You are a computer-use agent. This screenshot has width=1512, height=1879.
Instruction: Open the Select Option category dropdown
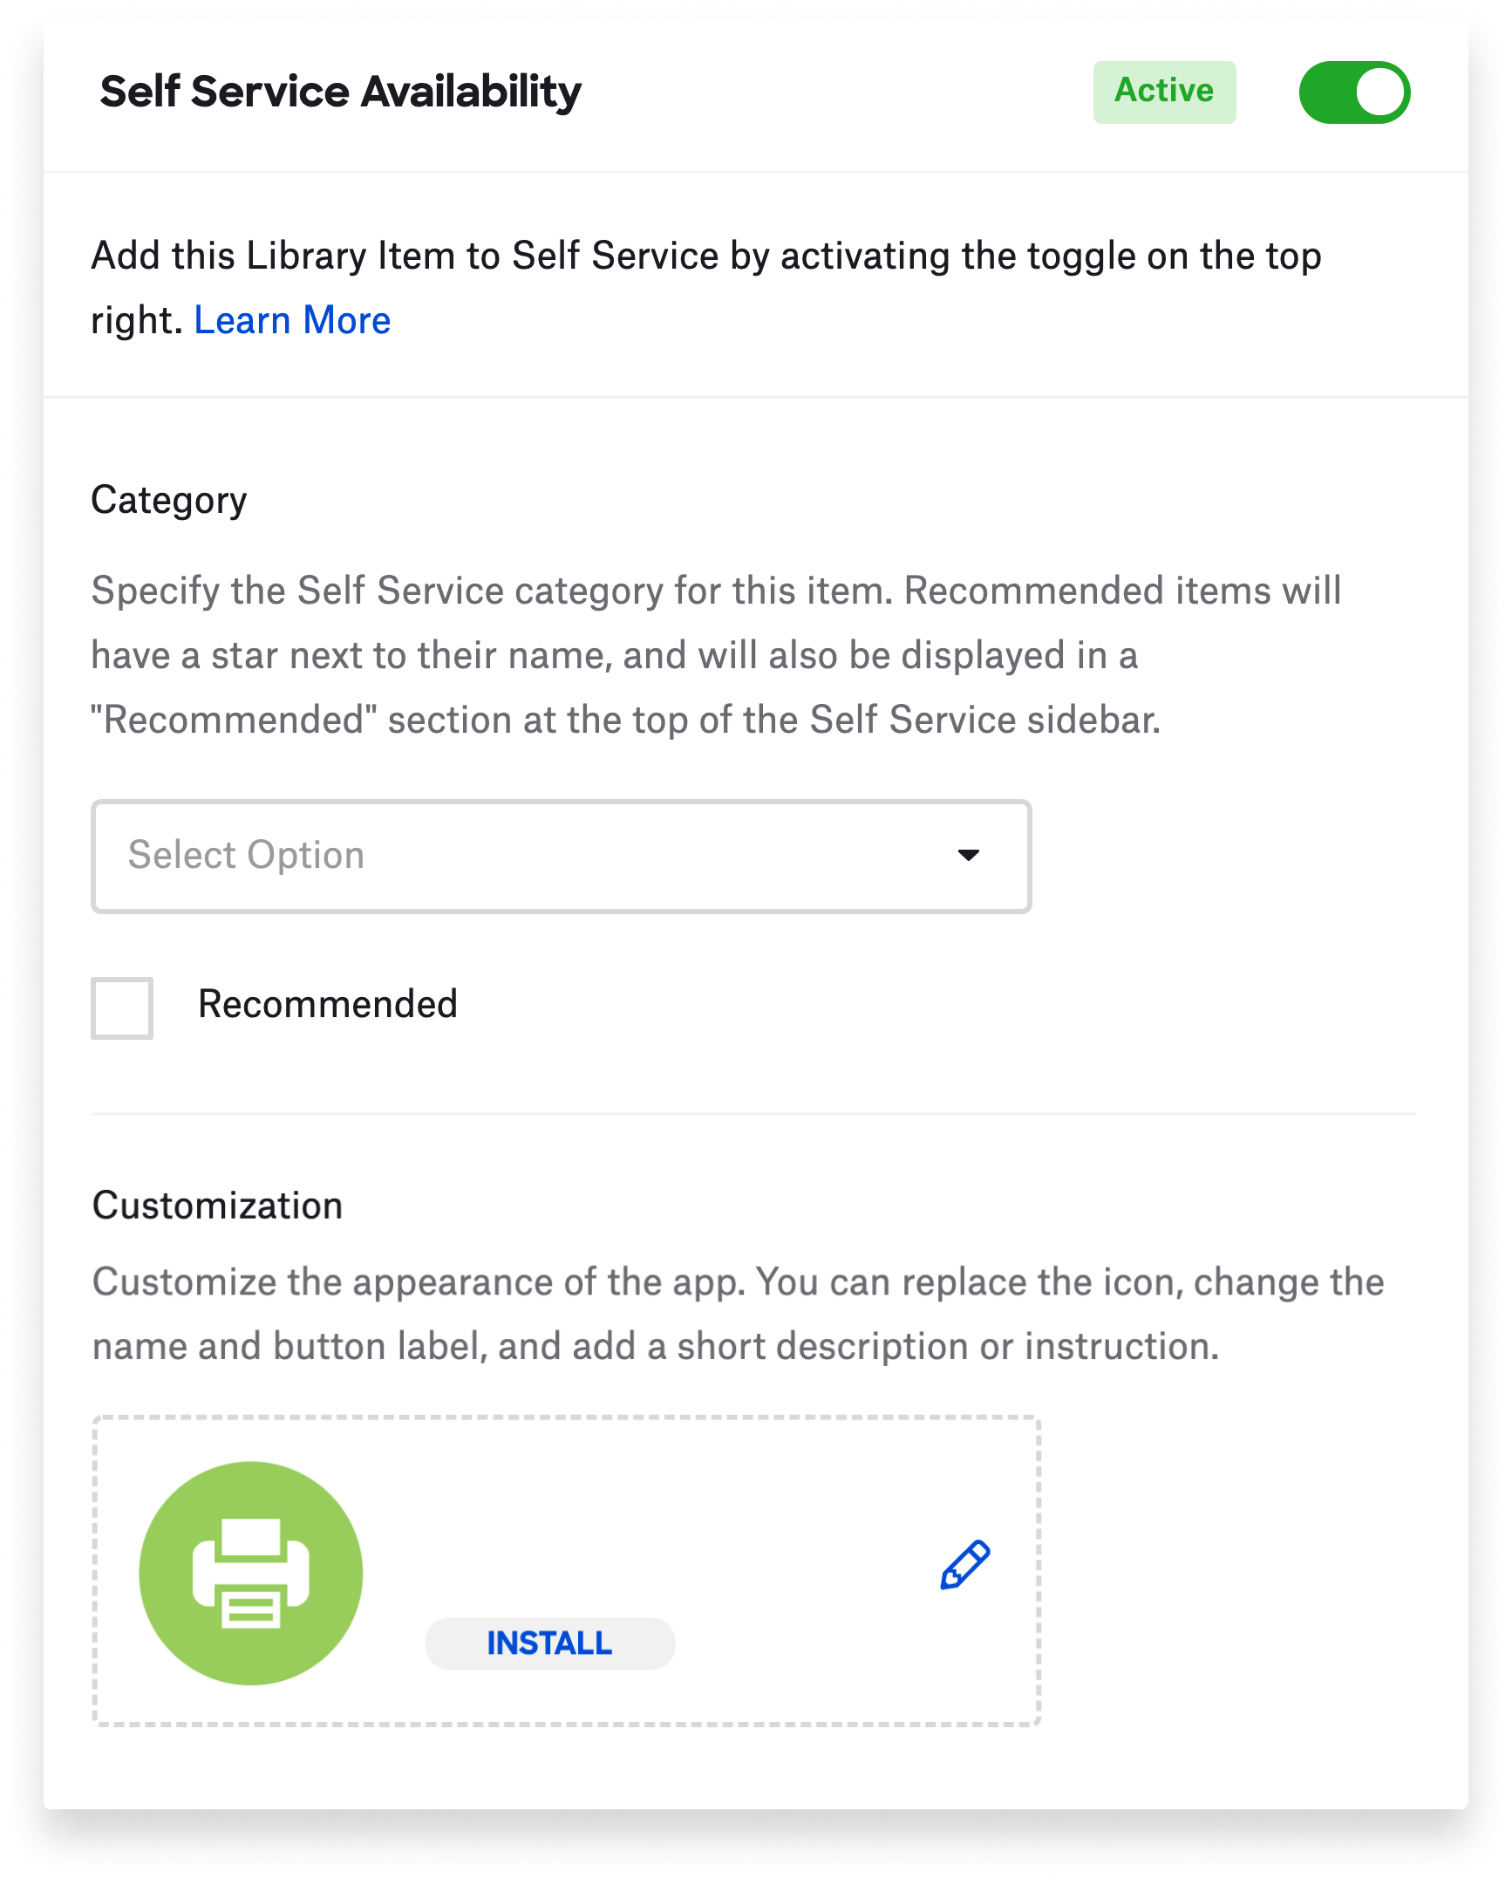coord(561,856)
